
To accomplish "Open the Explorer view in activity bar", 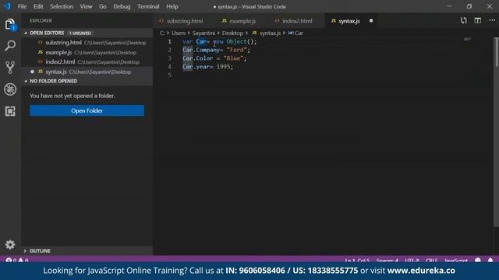I will coord(10,25).
